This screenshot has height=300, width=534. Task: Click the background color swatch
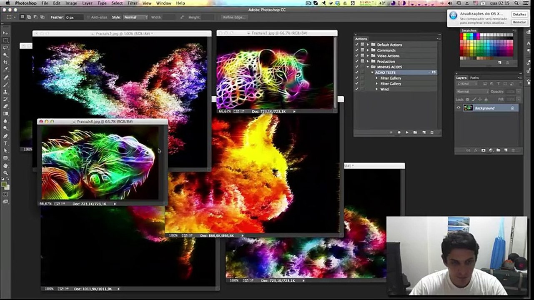click(x=7, y=187)
